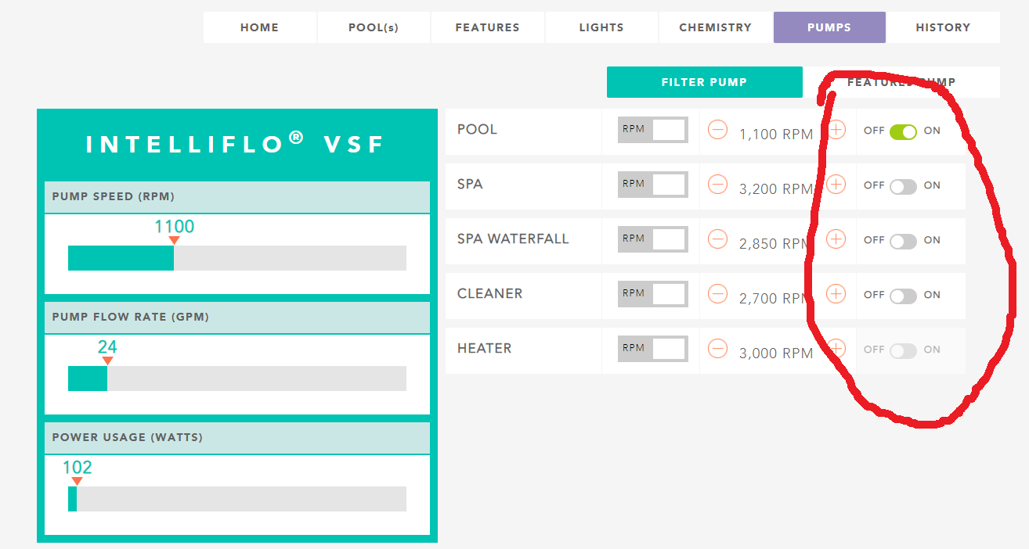
Task: Switch to the FEATURES PUMP button
Action: 901,82
